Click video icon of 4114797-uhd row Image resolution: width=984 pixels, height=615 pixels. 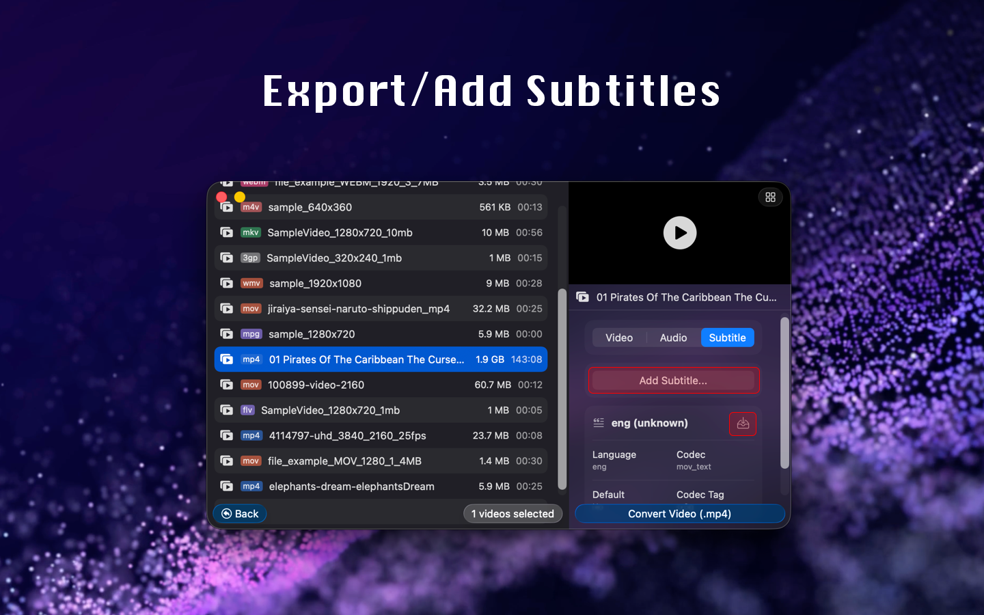226,435
